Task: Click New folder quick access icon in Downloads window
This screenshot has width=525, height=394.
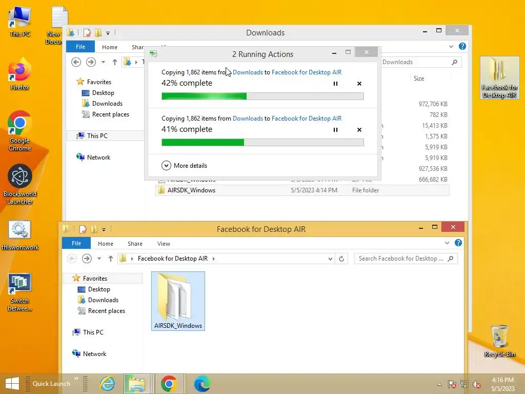Action: tap(98, 33)
